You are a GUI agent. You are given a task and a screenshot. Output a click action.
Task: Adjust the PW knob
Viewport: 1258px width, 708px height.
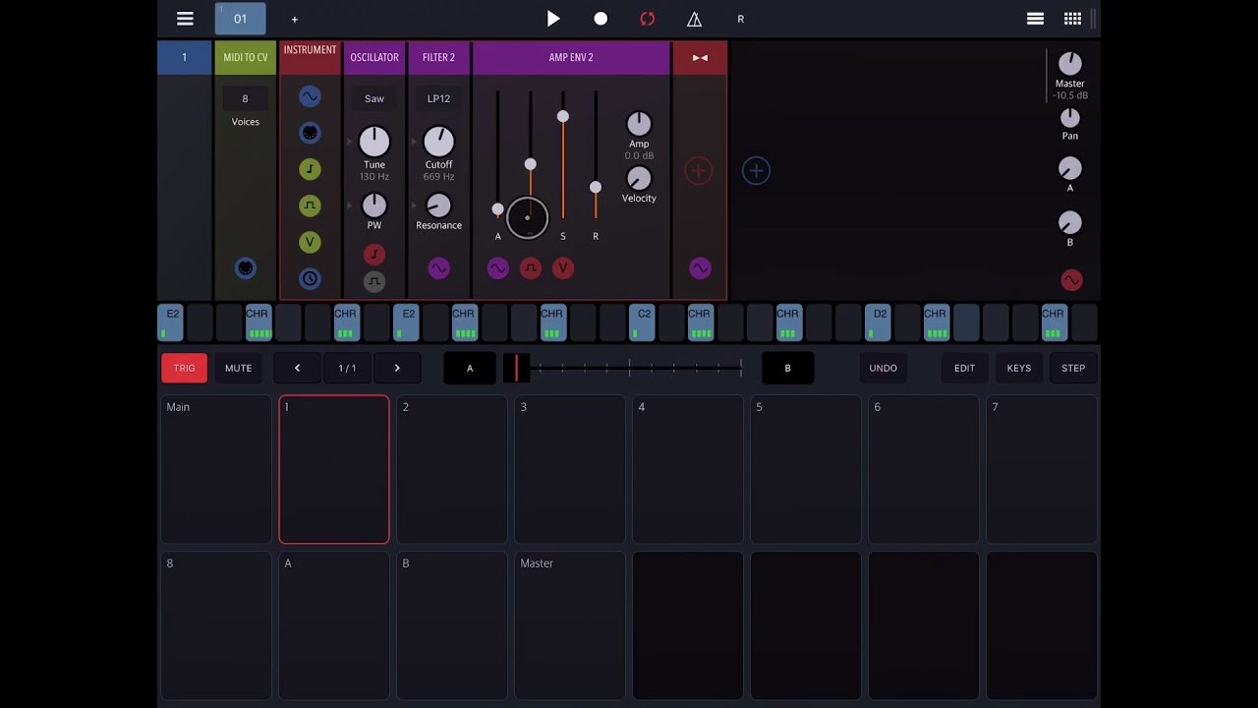tap(374, 206)
